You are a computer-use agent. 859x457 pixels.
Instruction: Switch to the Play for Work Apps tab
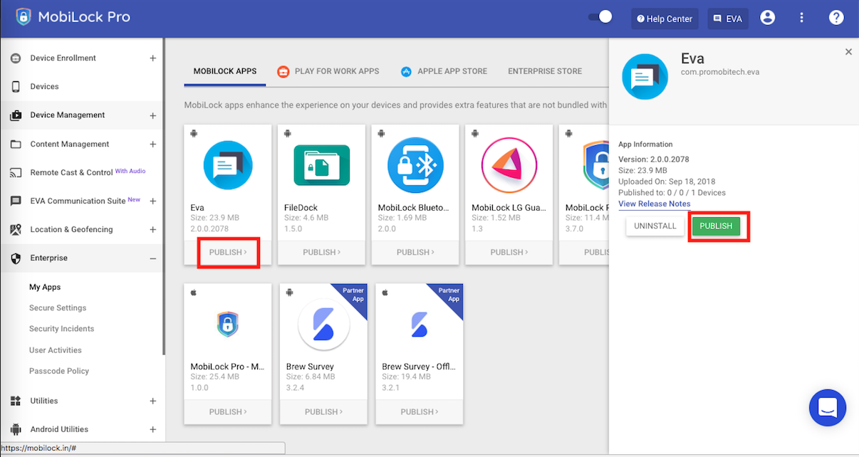coord(328,71)
